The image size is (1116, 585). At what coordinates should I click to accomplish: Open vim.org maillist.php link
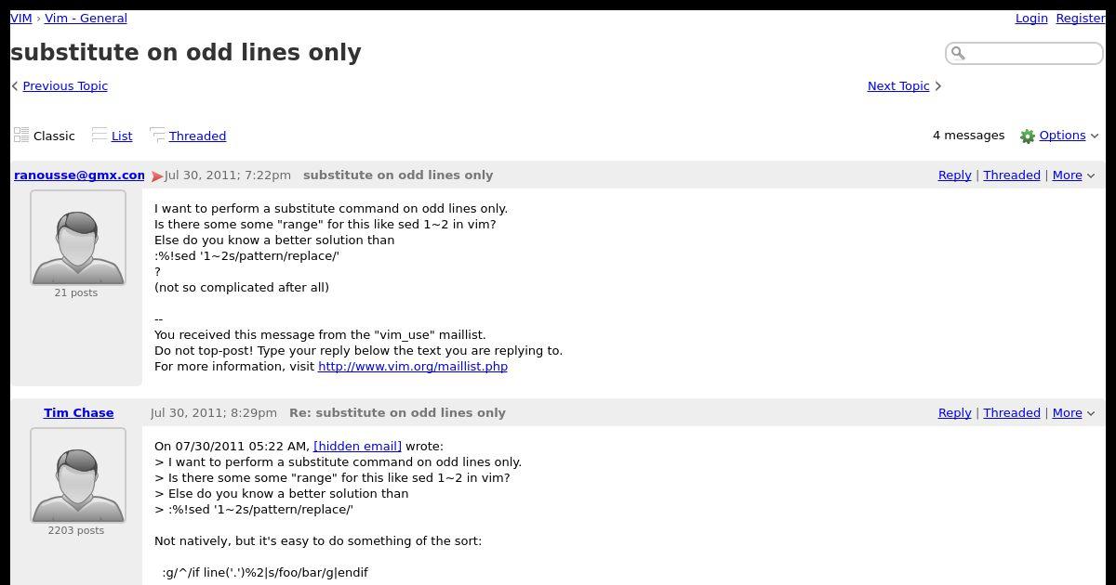pyautogui.click(x=413, y=366)
